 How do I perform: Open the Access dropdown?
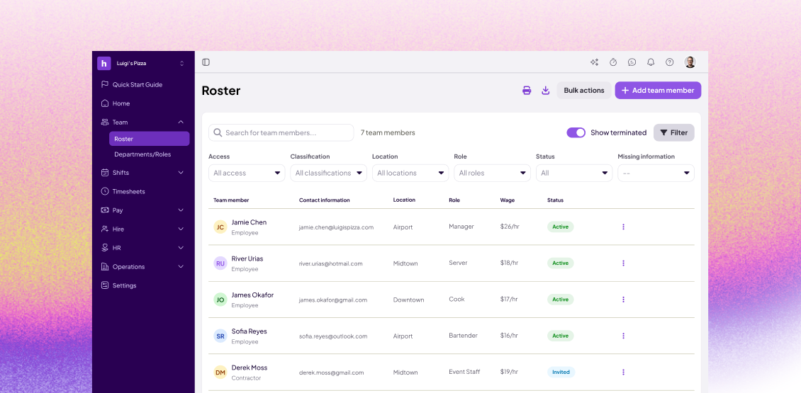(x=247, y=173)
